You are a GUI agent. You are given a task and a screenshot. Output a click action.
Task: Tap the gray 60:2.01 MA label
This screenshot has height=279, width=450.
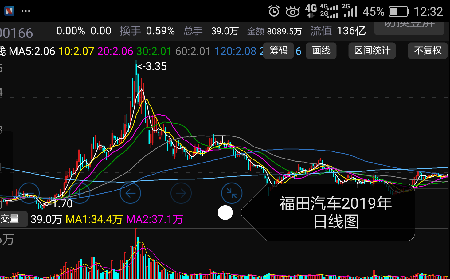point(193,51)
